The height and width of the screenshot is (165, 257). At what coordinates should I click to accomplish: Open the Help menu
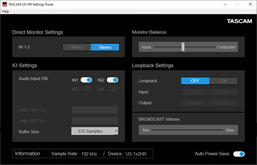pos(5,11)
